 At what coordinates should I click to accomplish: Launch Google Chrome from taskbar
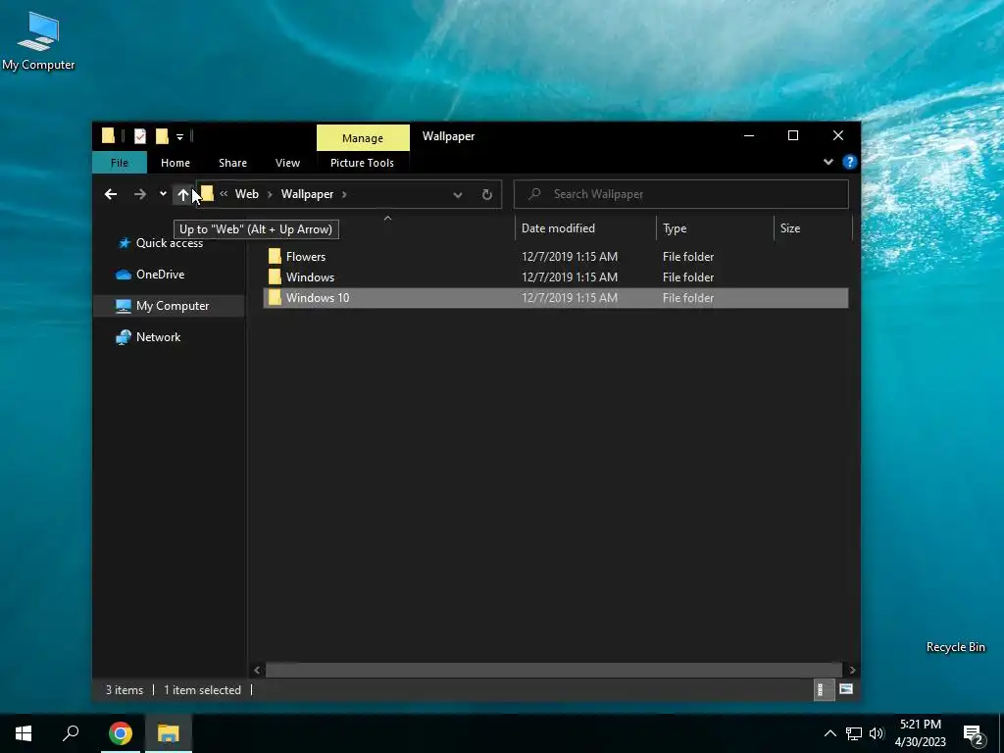coord(121,733)
